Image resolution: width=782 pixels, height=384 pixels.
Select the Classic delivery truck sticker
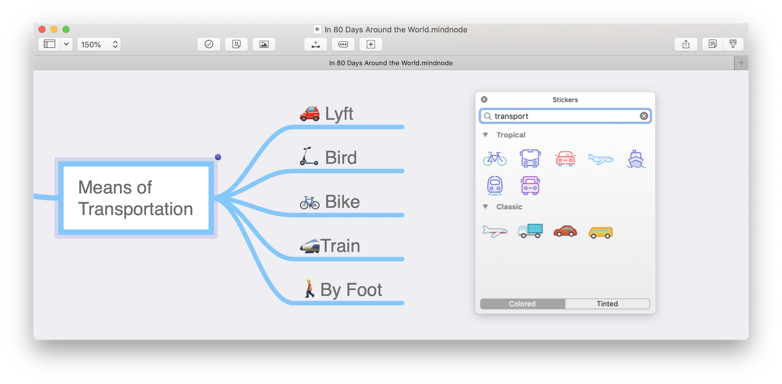[x=530, y=231]
